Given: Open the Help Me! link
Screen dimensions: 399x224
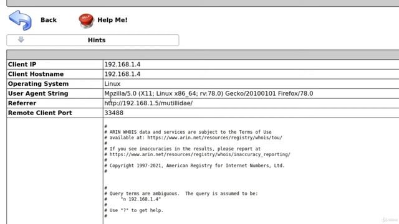Looking at the screenshot, I should [112, 20].
